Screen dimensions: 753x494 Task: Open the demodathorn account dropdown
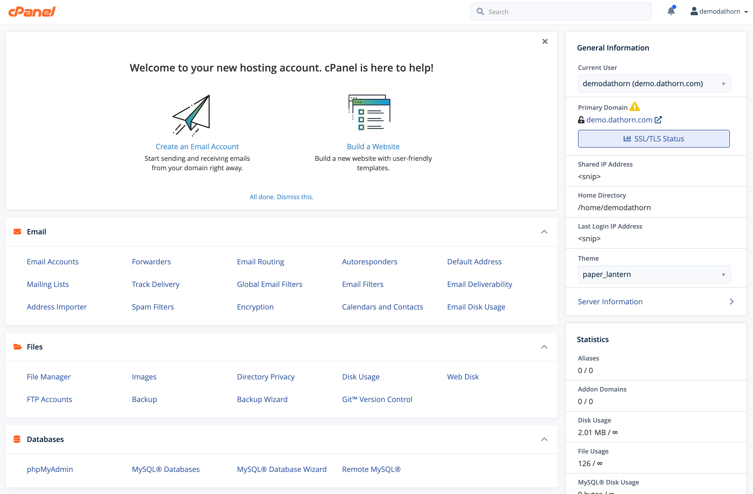[x=719, y=11]
